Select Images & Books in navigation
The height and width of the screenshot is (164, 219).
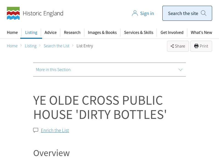coord(102,33)
